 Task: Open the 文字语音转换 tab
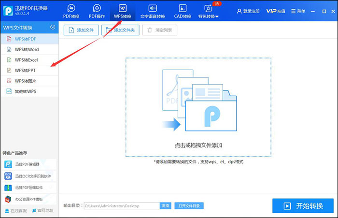(x=153, y=12)
